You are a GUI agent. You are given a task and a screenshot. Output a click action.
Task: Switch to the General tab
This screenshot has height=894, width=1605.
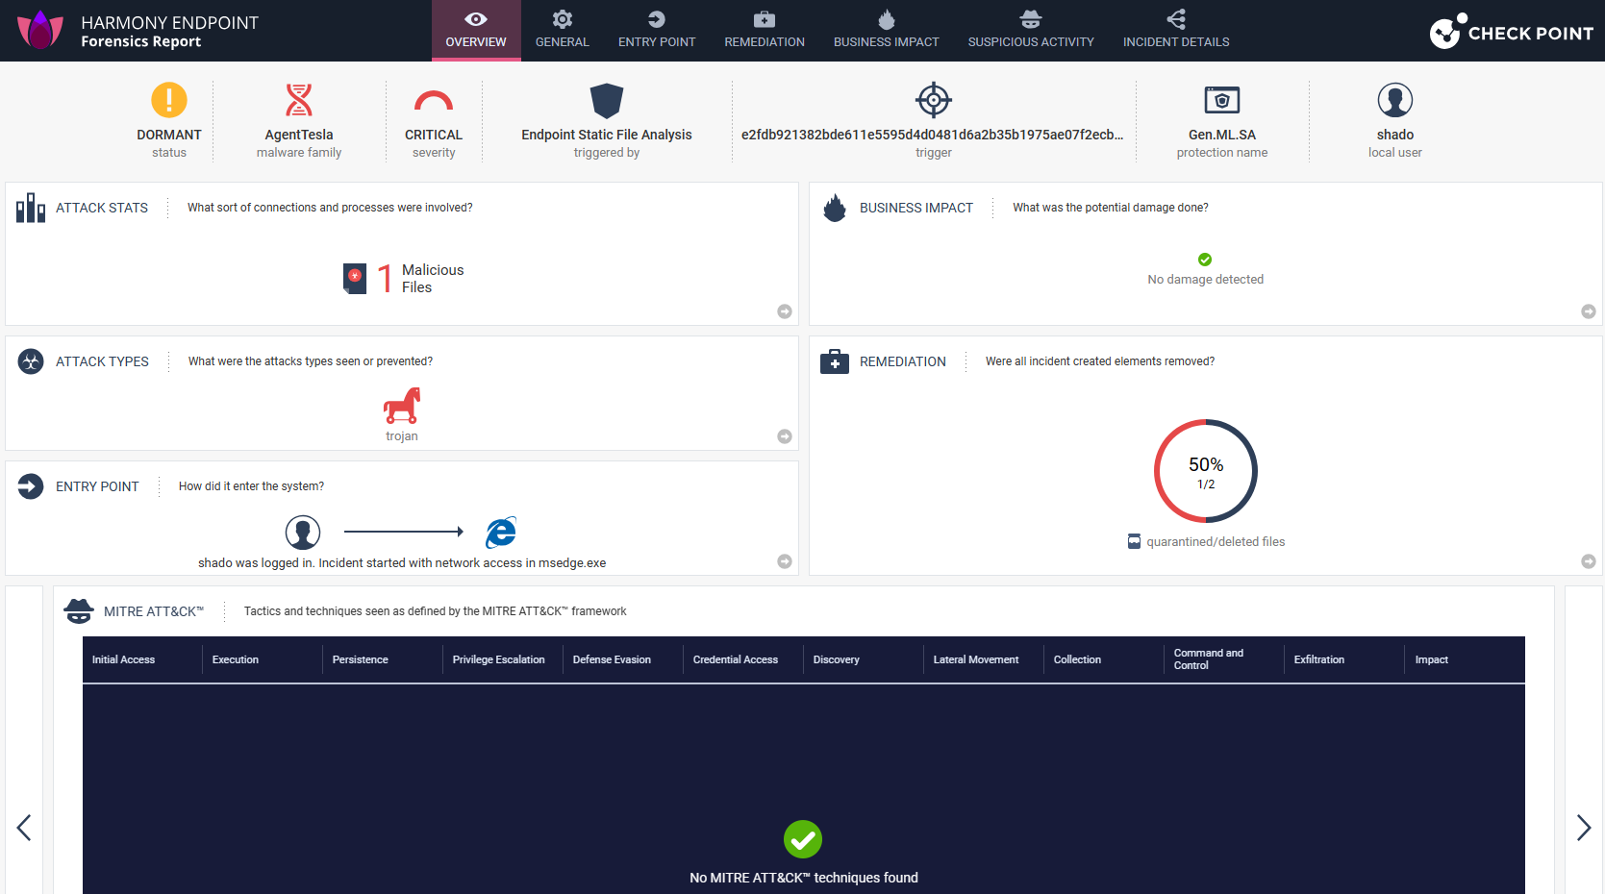pos(563,31)
